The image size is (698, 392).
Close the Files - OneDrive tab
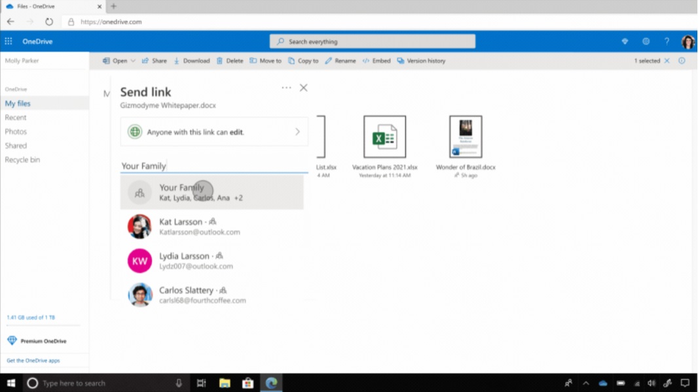[x=100, y=7]
